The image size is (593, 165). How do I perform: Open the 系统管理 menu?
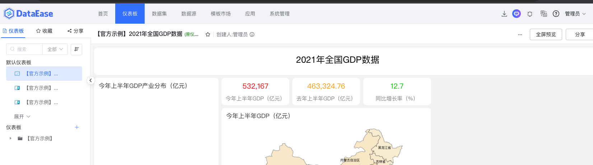(x=280, y=14)
